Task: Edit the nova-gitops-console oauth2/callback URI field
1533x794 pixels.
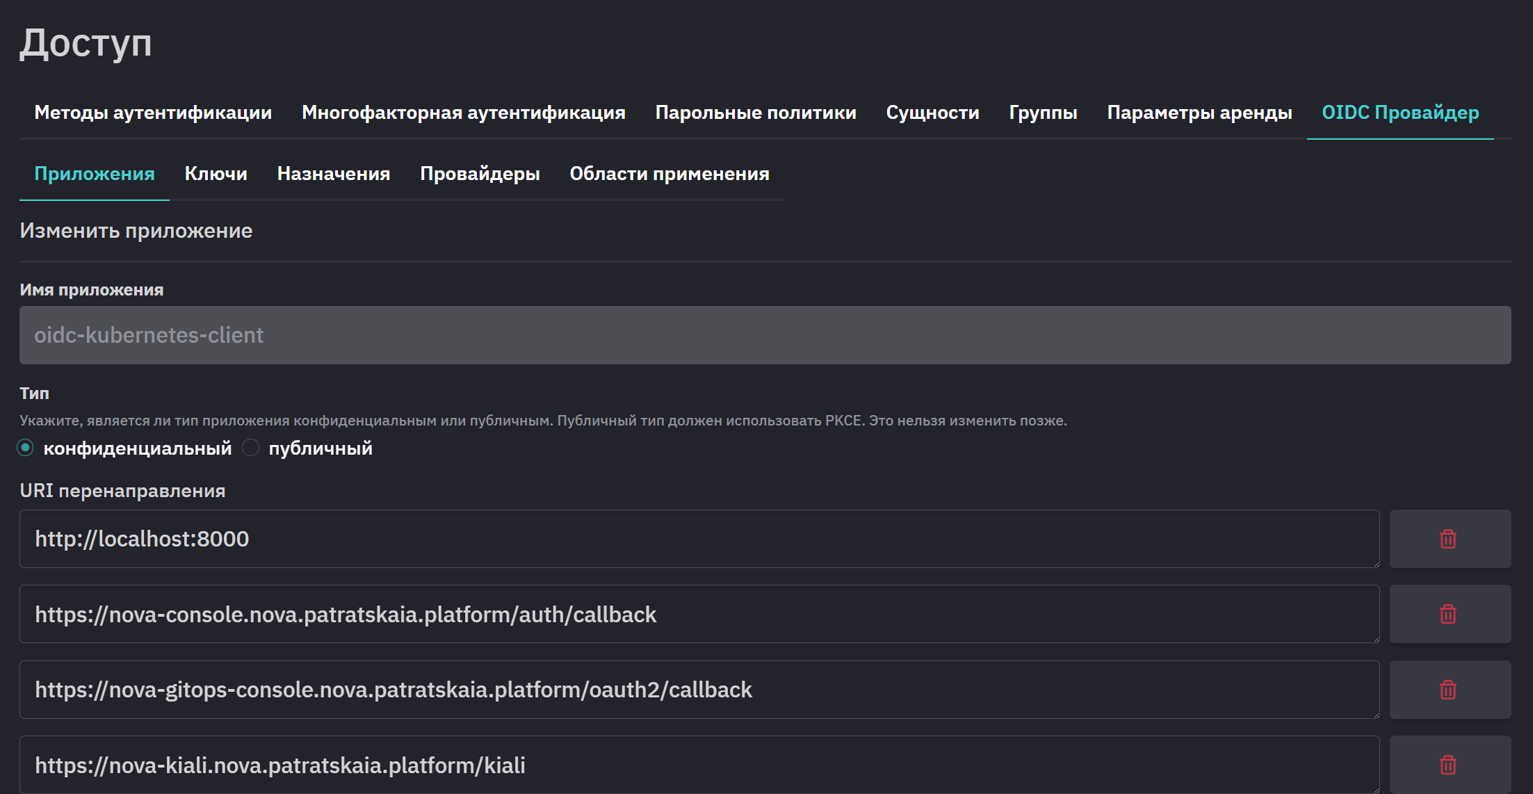Action: (x=699, y=690)
